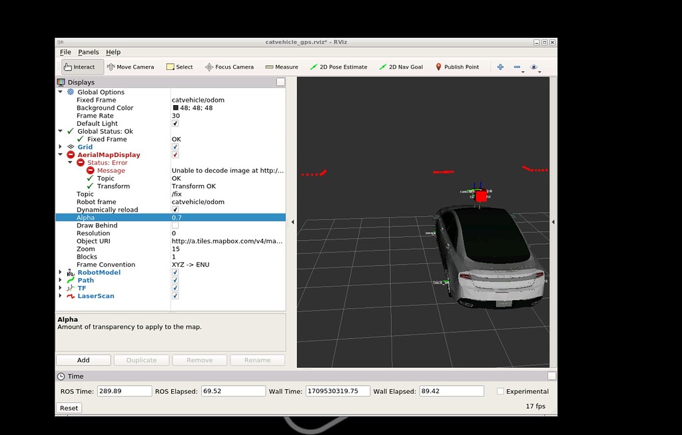
Task: Click the Rename button
Action: pos(258,361)
